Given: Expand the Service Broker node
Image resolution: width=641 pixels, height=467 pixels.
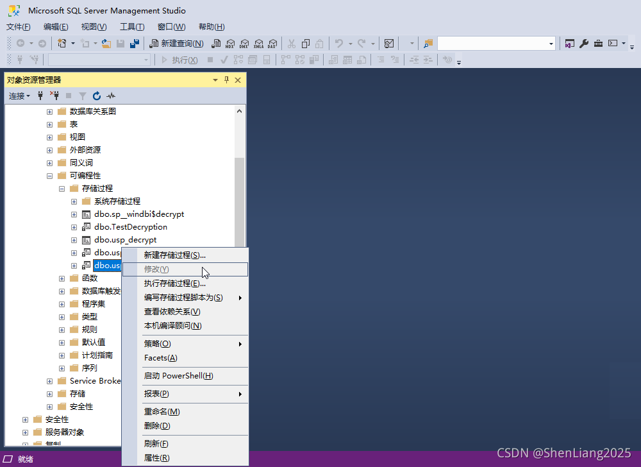Looking at the screenshot, I should (x=49, y=380).
